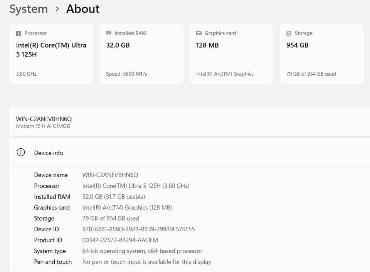
Task: Click the bold '128 MB' card value
Action: click(x=207, y=45)
